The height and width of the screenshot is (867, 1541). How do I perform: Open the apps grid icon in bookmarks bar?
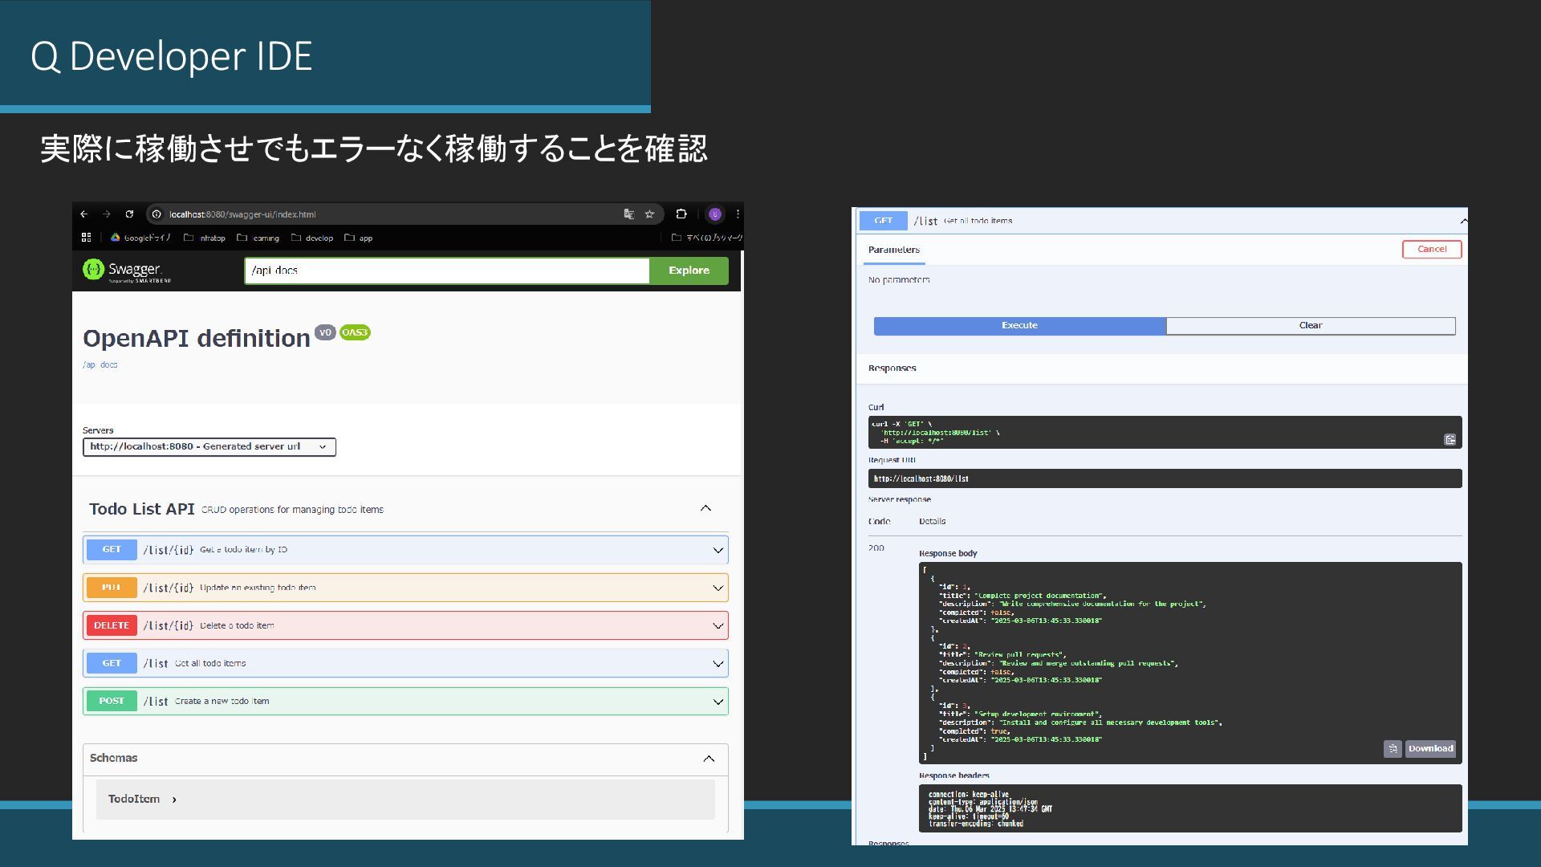point(87,238)
